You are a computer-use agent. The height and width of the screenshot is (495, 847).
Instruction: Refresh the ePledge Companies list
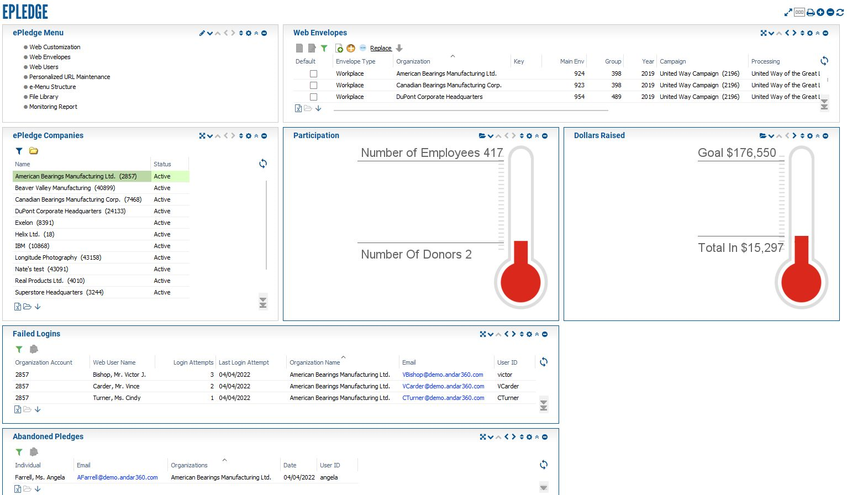click(x=263, y=164)
